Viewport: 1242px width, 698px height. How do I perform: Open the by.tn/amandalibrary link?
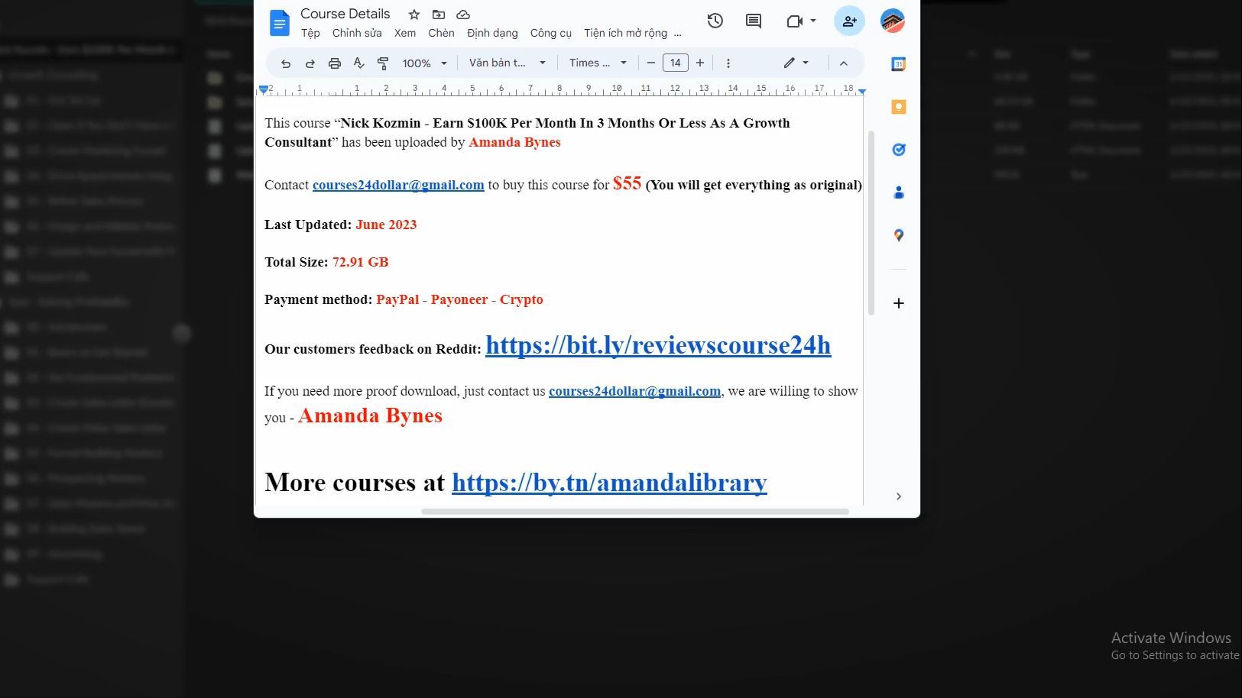tap(609, 483)
